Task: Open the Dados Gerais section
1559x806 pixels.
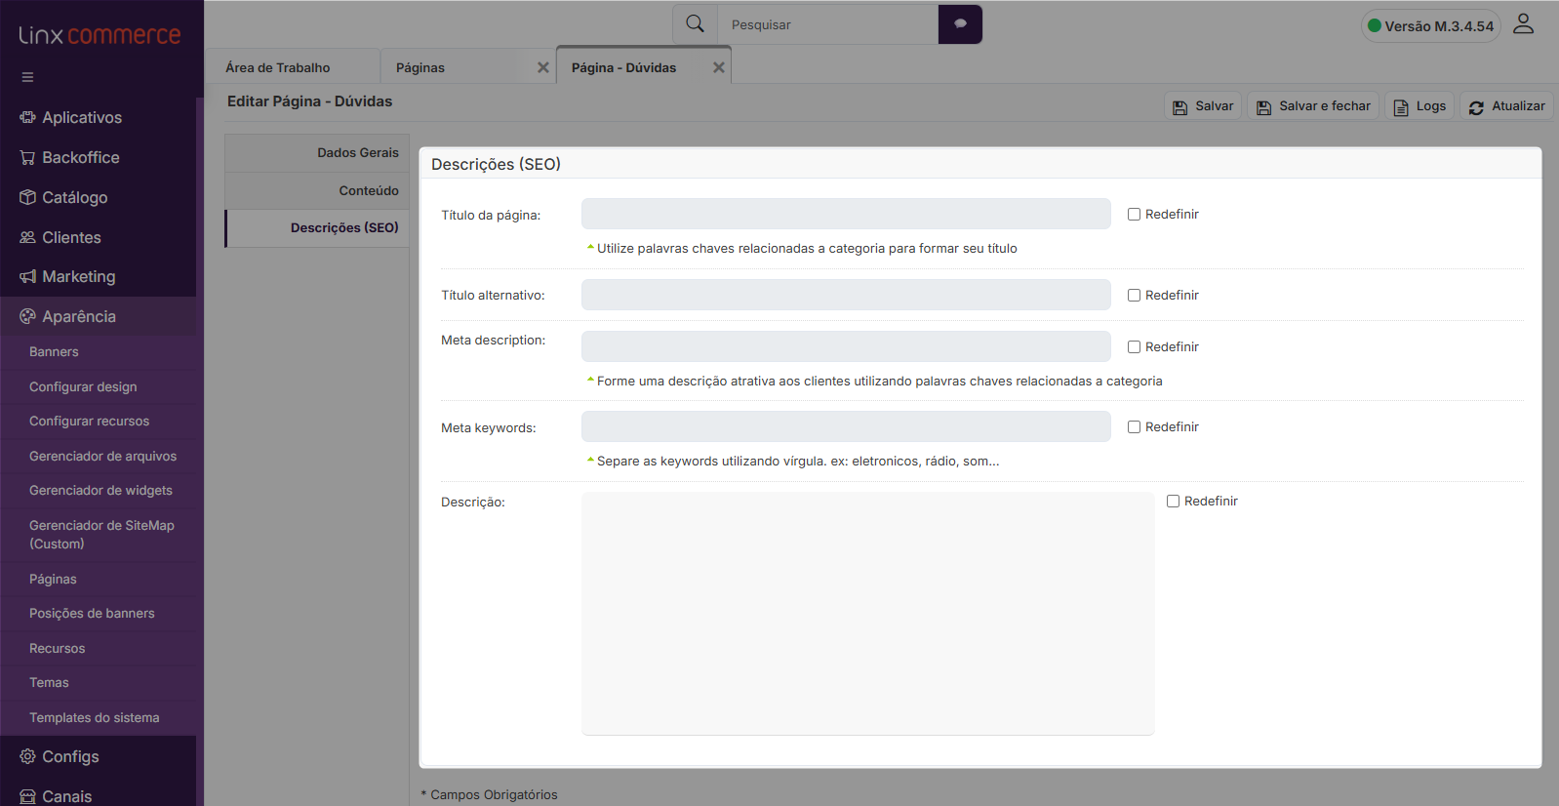Action: [317, 153]
